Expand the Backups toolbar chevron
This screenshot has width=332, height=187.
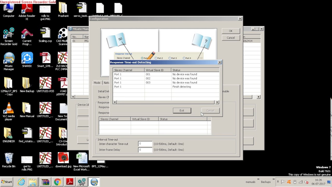coord(274,179)
